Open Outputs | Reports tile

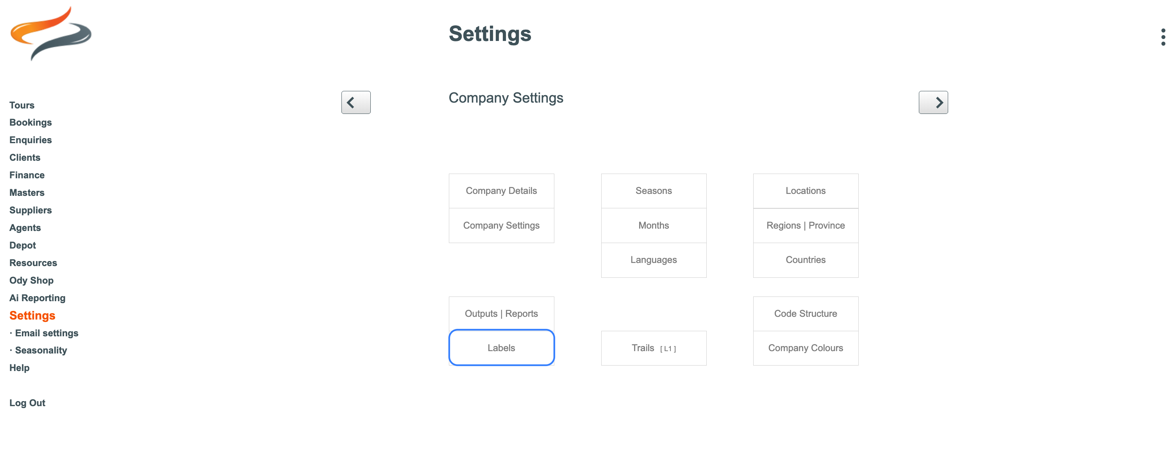coord(501,313)
